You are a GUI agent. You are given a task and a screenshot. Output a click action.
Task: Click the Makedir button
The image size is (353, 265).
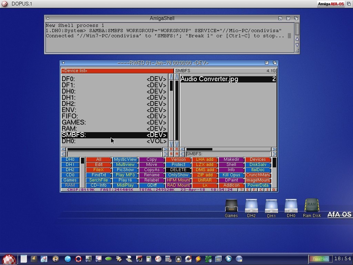(x=231, y=159)
